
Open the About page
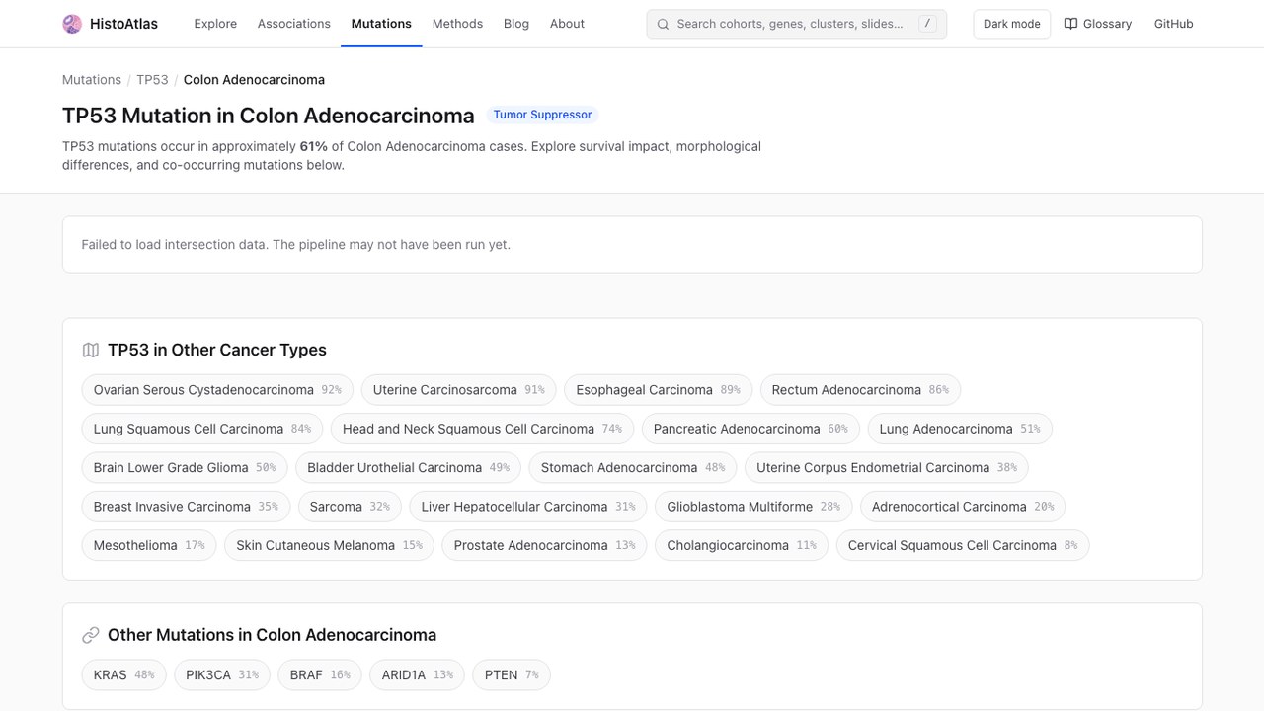(x=567, y=24)
